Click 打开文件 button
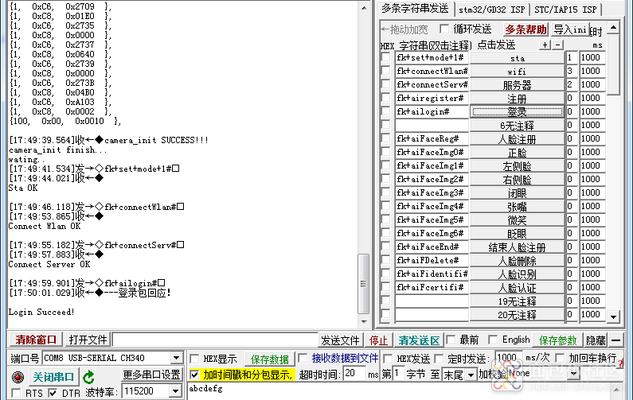633x400 pixels. [88, 340]
